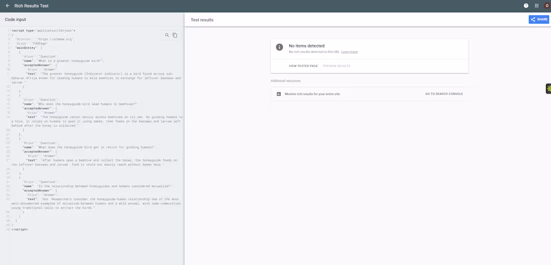Click VIEW TESTED PAGE
Image resolution: width=551 pixels, height=265 pixels.
(303, 66)
